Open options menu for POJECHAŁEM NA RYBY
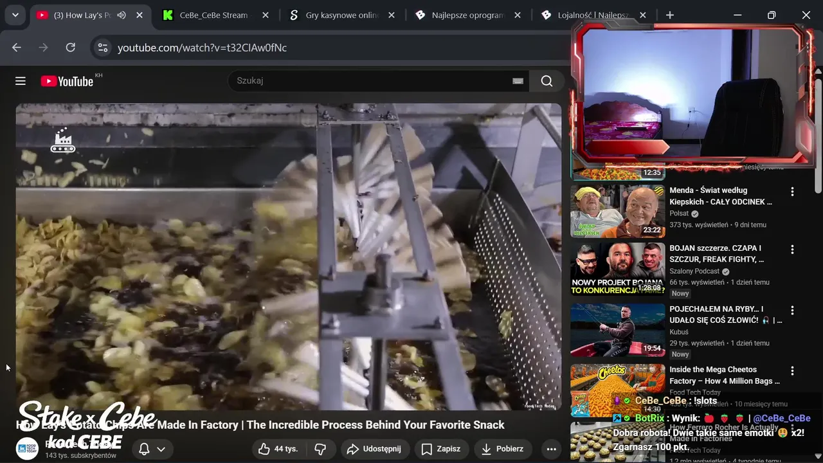Screen dimensions: 823x463 point(792,311)
